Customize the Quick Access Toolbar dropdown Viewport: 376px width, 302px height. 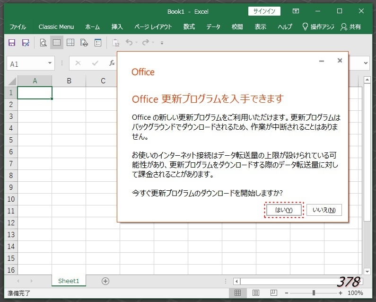pyautogui.click(x=162, y=43)
